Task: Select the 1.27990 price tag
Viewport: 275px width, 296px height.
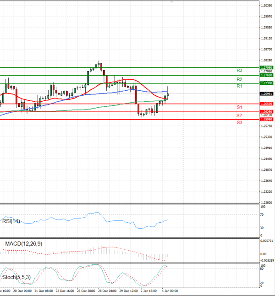Action: coord(266,67)
